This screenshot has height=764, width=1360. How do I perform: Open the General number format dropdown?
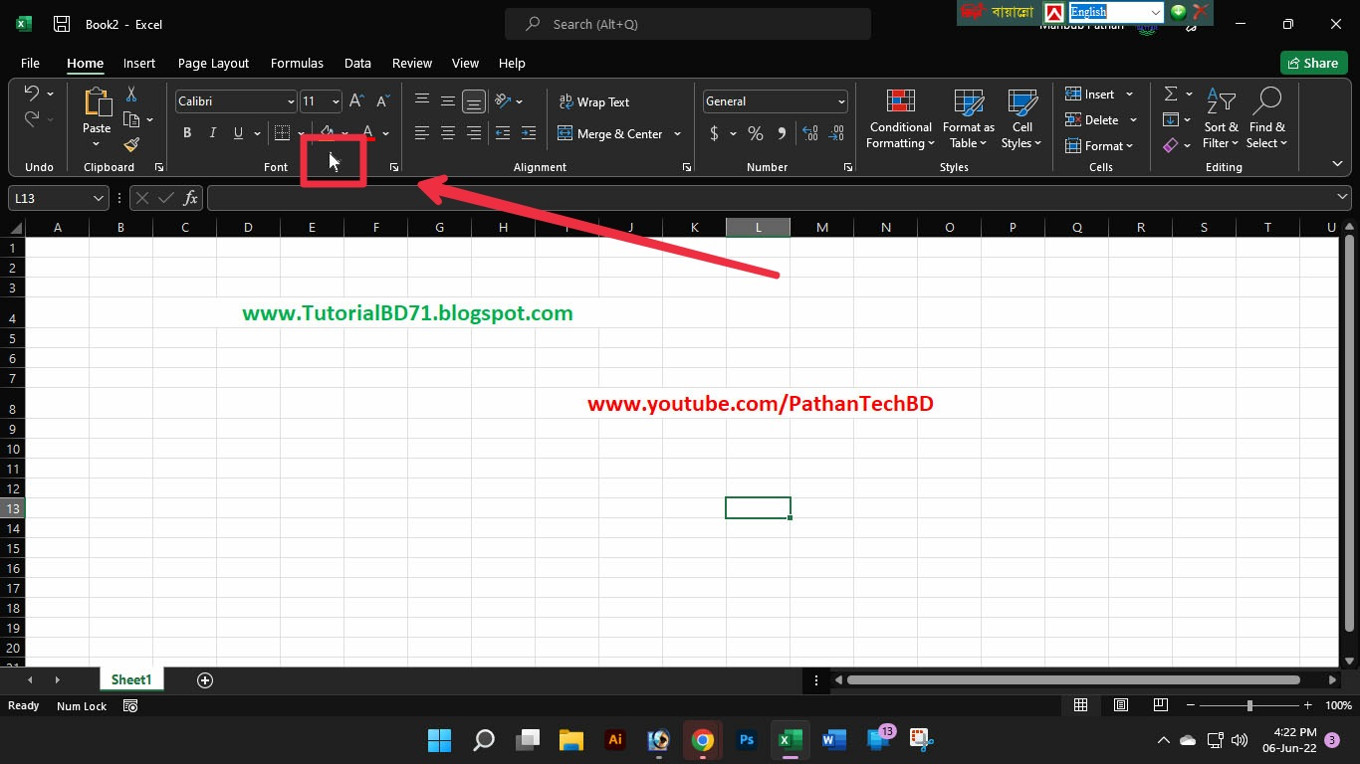(841, 101)
